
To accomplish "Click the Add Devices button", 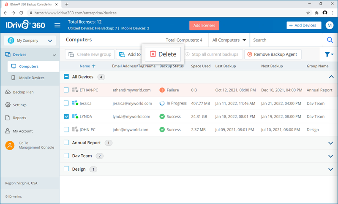I will pyautogui.click(x=304, y=25).
